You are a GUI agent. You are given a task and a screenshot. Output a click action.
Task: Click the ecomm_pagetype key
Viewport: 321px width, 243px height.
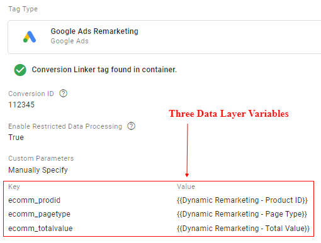pyautogui.click(x=39, y=214)
